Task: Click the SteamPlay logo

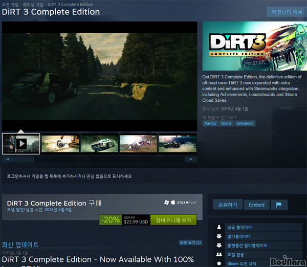Action: [187, 203]
